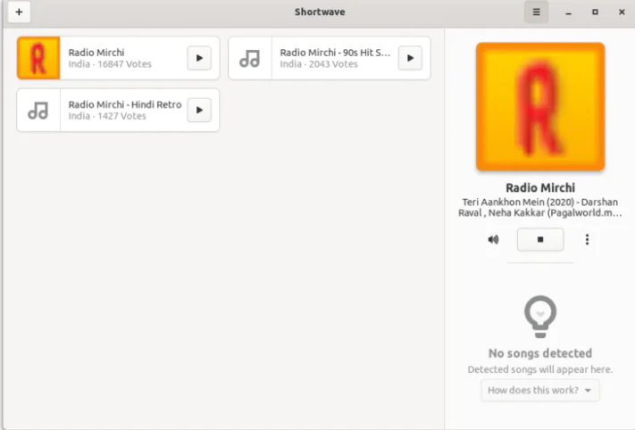Select the 'Radio Mirchi' station name in list
Image resolution: width=635 pixels, height=430 pixels.
click(x=96, y=53)
